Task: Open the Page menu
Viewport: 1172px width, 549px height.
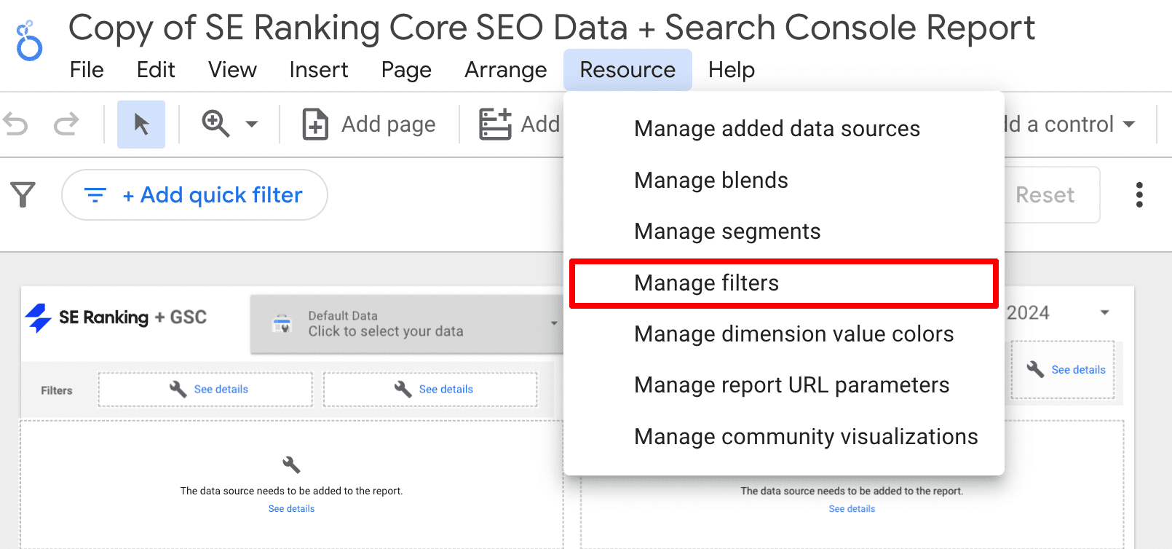Action: tap(406, 70)
